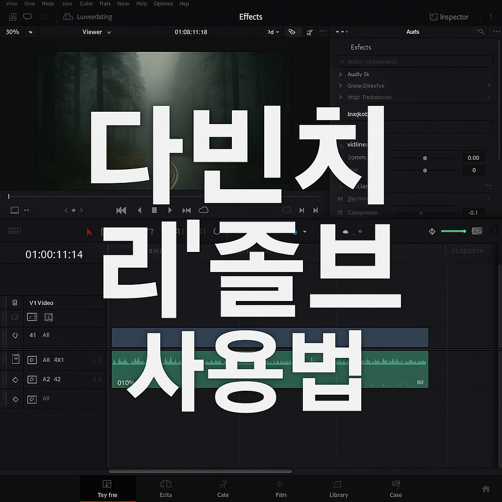Click the speech bubble icon near transport
The width and height of the screenshot is (502, 502).
[x=287, y=210]
